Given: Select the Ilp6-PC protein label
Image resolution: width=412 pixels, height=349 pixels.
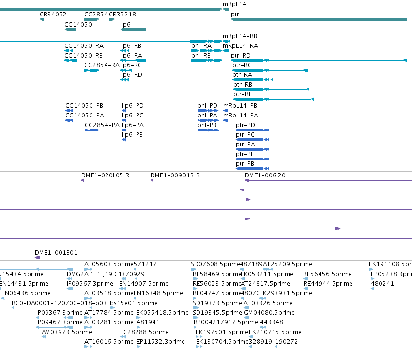Looking at the screenshot, I should tap(133, 116).
